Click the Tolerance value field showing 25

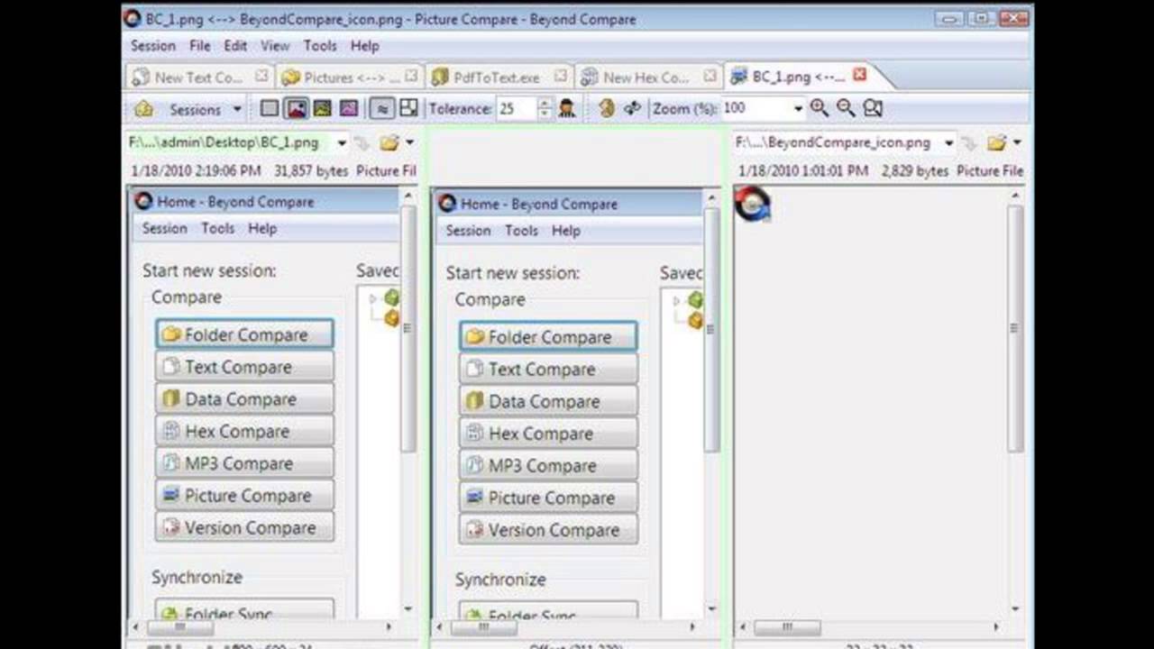(x=517, y=109)
